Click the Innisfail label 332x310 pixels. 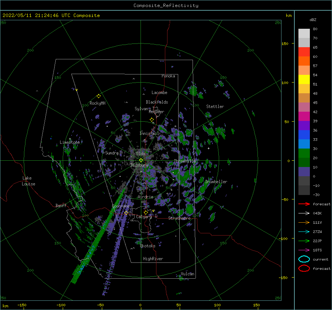[149, 133]
